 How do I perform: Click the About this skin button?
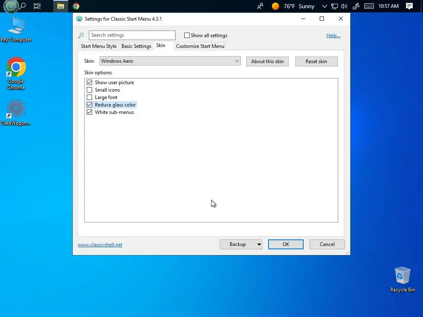(267, 62)
